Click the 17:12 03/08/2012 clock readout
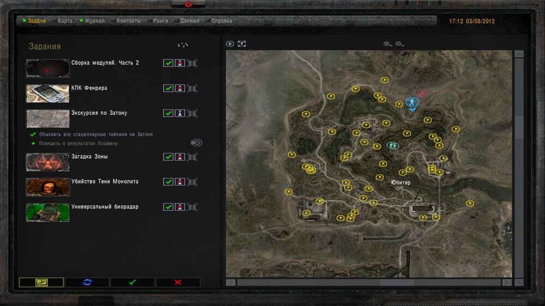This screenshot has height=306, width=545. tap(471, 21)
